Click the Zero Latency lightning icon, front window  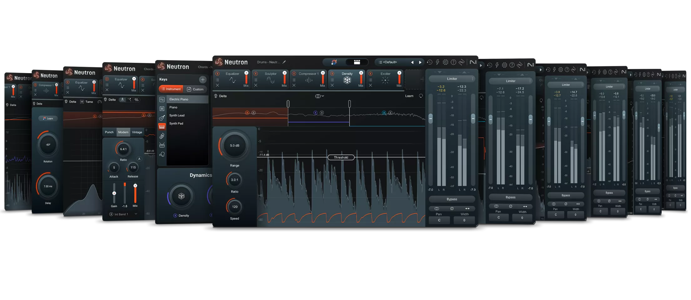click(x=438, y=62)
